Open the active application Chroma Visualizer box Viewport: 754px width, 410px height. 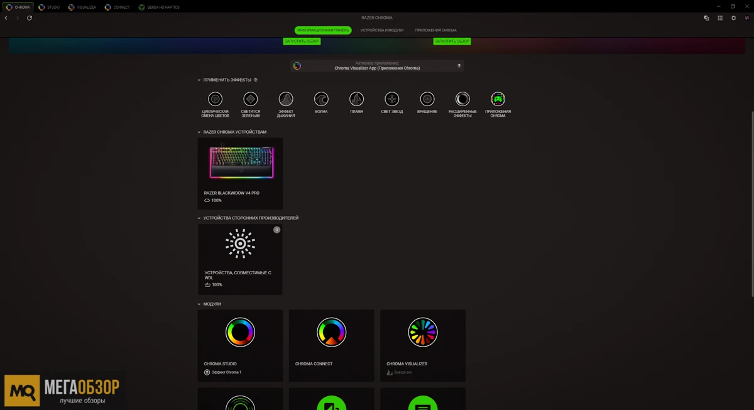click(377, 66)
